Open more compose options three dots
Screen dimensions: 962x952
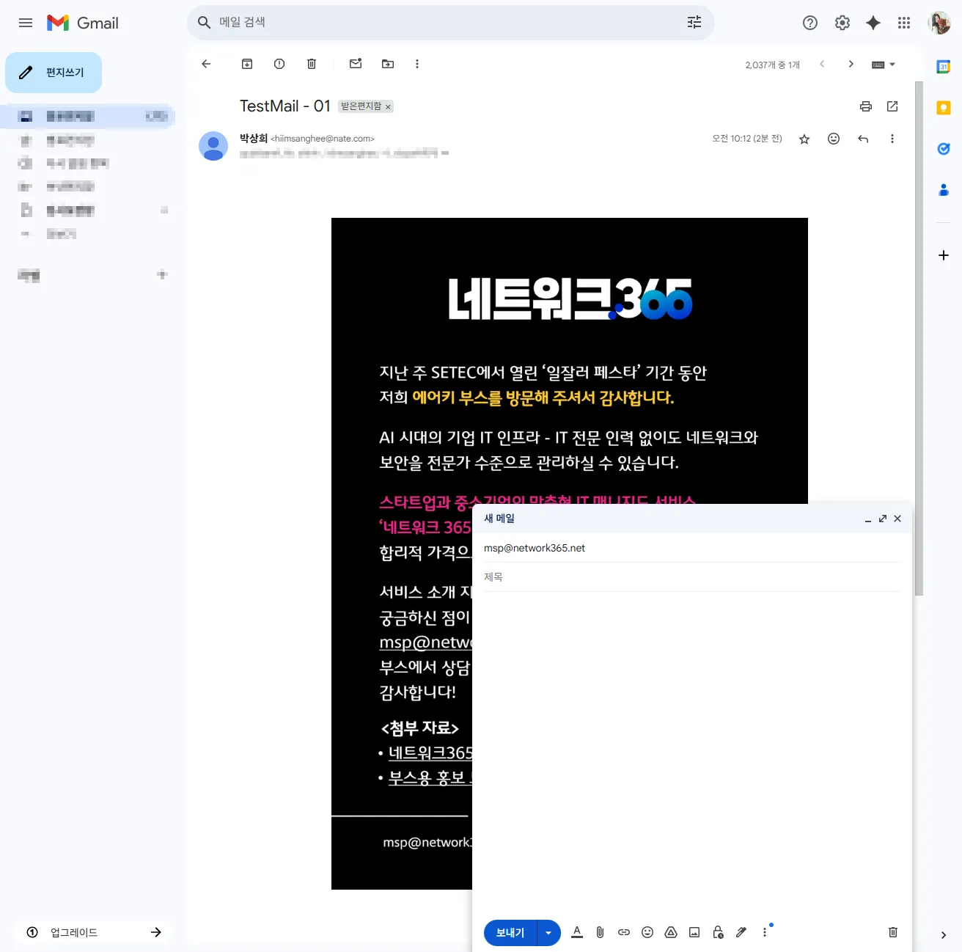(765, 932)
